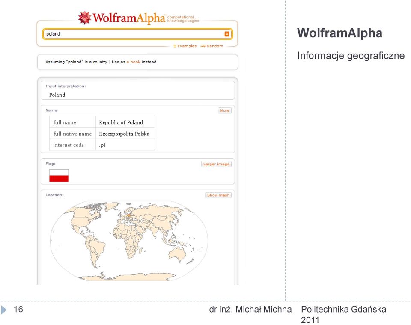Click the "Informacje geograficzne" subtitle
Image resolution: width=411 pixels, height=325 pixels.
point(351,56)
